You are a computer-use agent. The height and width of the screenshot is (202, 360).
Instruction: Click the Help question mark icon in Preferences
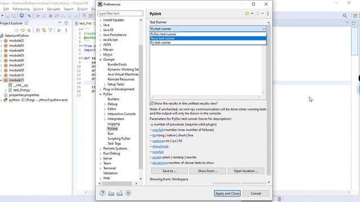[102, 193]
